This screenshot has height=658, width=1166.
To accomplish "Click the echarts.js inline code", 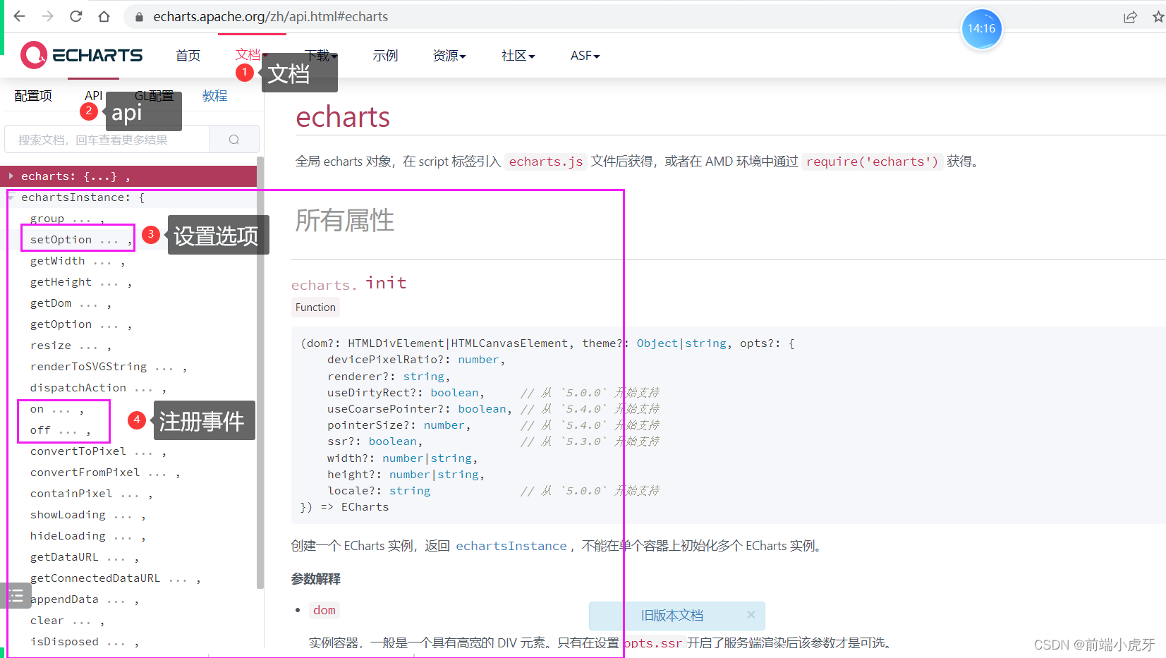I will [x=546, y=162].
